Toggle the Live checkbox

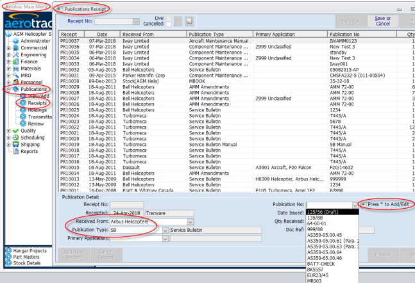coord(168,19)
